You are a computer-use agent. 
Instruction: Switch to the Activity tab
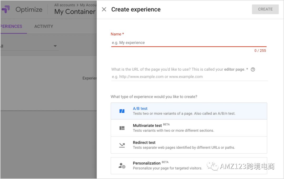tap(44, 27)
